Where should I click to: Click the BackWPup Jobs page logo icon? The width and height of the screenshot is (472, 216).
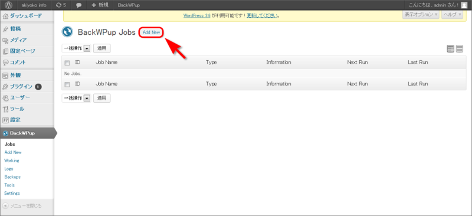pos(67,32)
